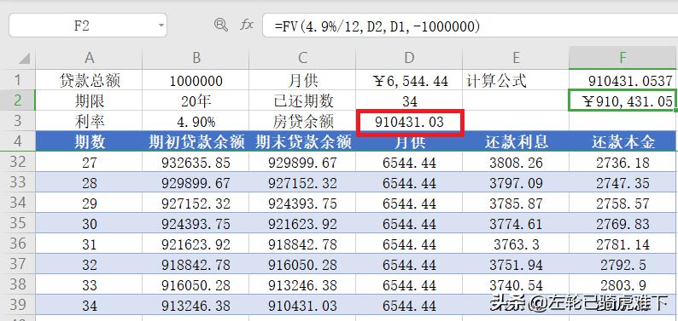
Task: Select column C header
Action: tap(302, 58)
